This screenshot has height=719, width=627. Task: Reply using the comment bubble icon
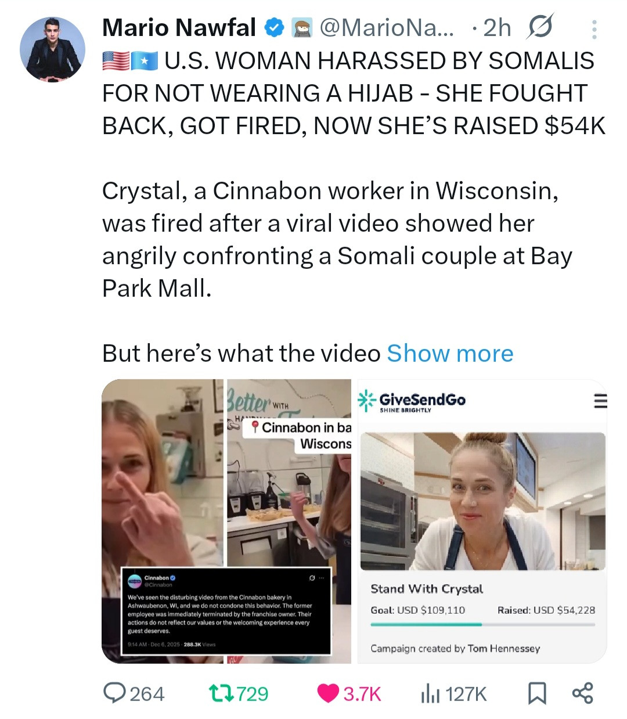coord(114,693)
